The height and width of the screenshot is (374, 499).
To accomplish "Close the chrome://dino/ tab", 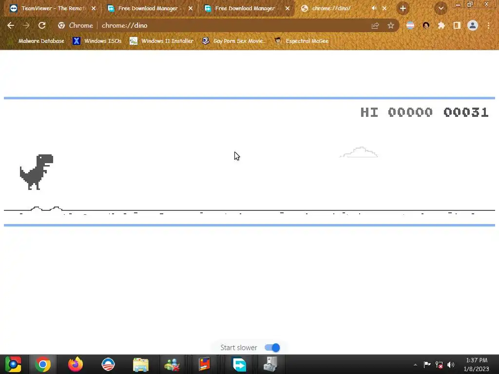I will tap(384, 8).
